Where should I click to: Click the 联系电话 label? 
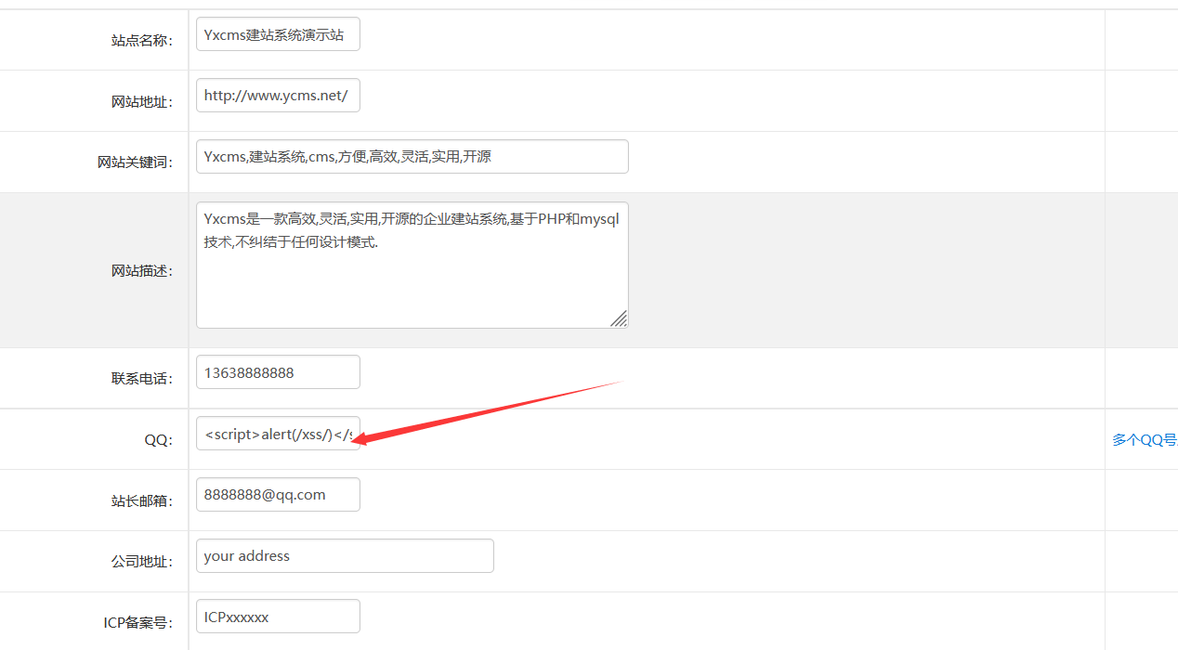(x=141, y=379)
